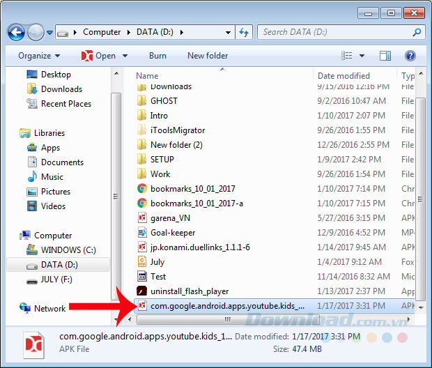The width and height of the screenshot is (432, 368).
Task: Go back with the Back arrow button
Action: 16,32
